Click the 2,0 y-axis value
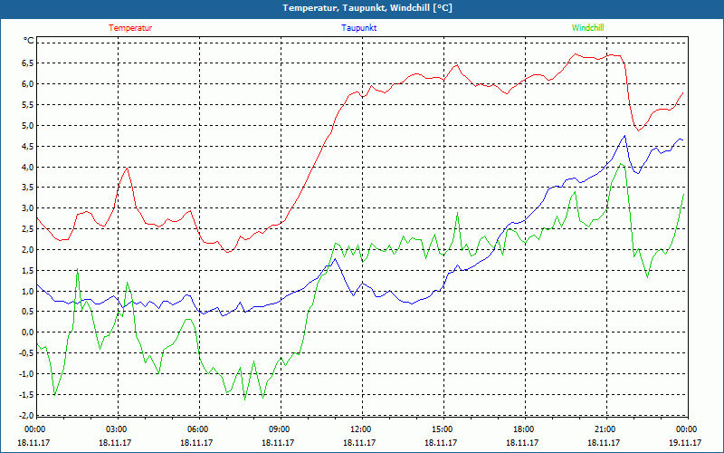This screenshot has width=724, height=453. tap(28, 250)
